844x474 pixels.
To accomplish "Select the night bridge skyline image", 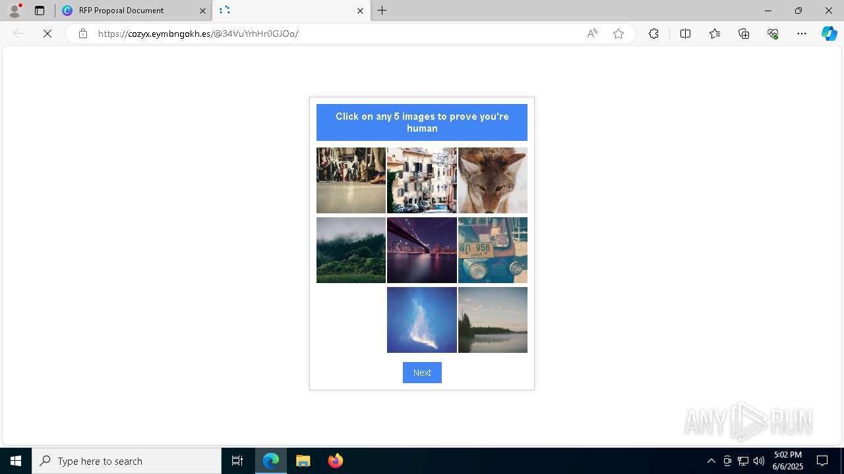I will pos(422,250).
